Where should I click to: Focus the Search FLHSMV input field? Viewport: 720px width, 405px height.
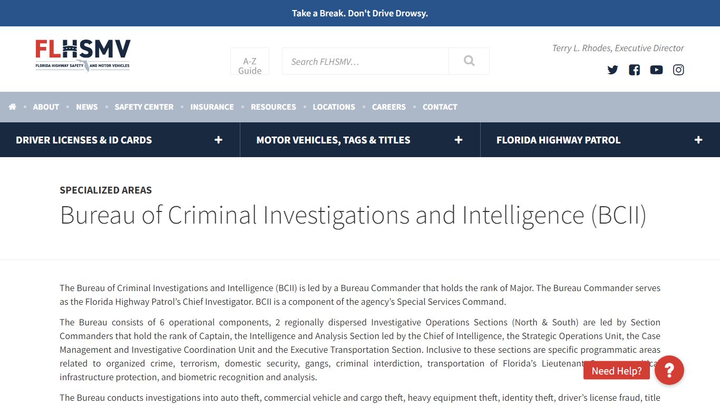coord(365,61)
